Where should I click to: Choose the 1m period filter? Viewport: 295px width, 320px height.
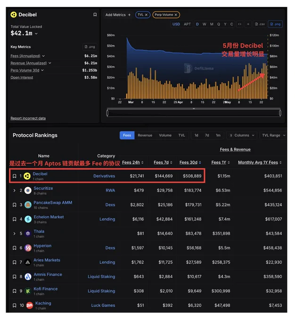click(x=218, y=135)
